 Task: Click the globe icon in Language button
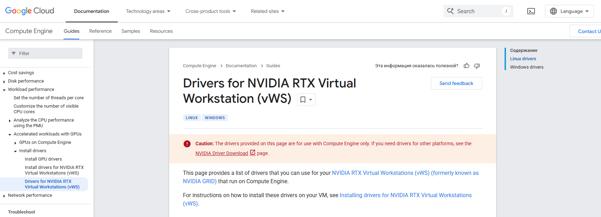553,11
